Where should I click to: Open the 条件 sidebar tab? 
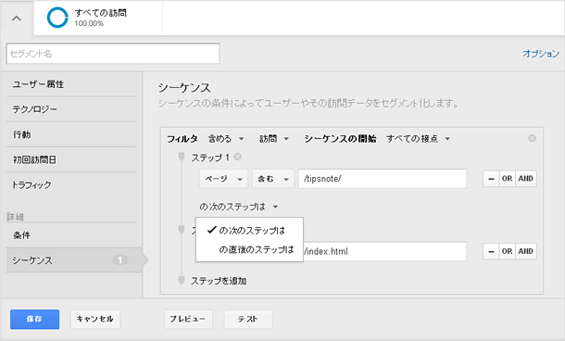(71, 235)
